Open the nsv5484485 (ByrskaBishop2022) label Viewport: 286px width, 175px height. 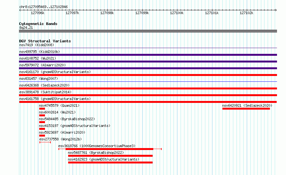click(67, 119)
